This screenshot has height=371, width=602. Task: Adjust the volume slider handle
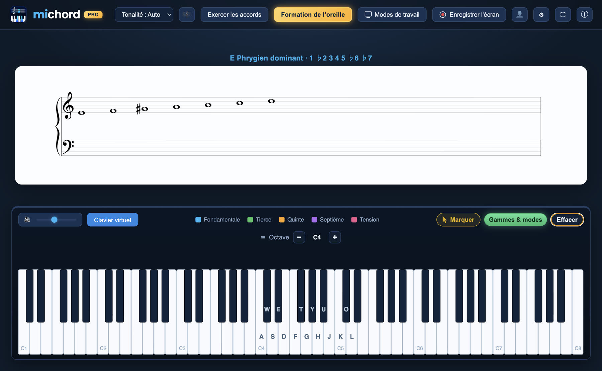pos(54,220)
